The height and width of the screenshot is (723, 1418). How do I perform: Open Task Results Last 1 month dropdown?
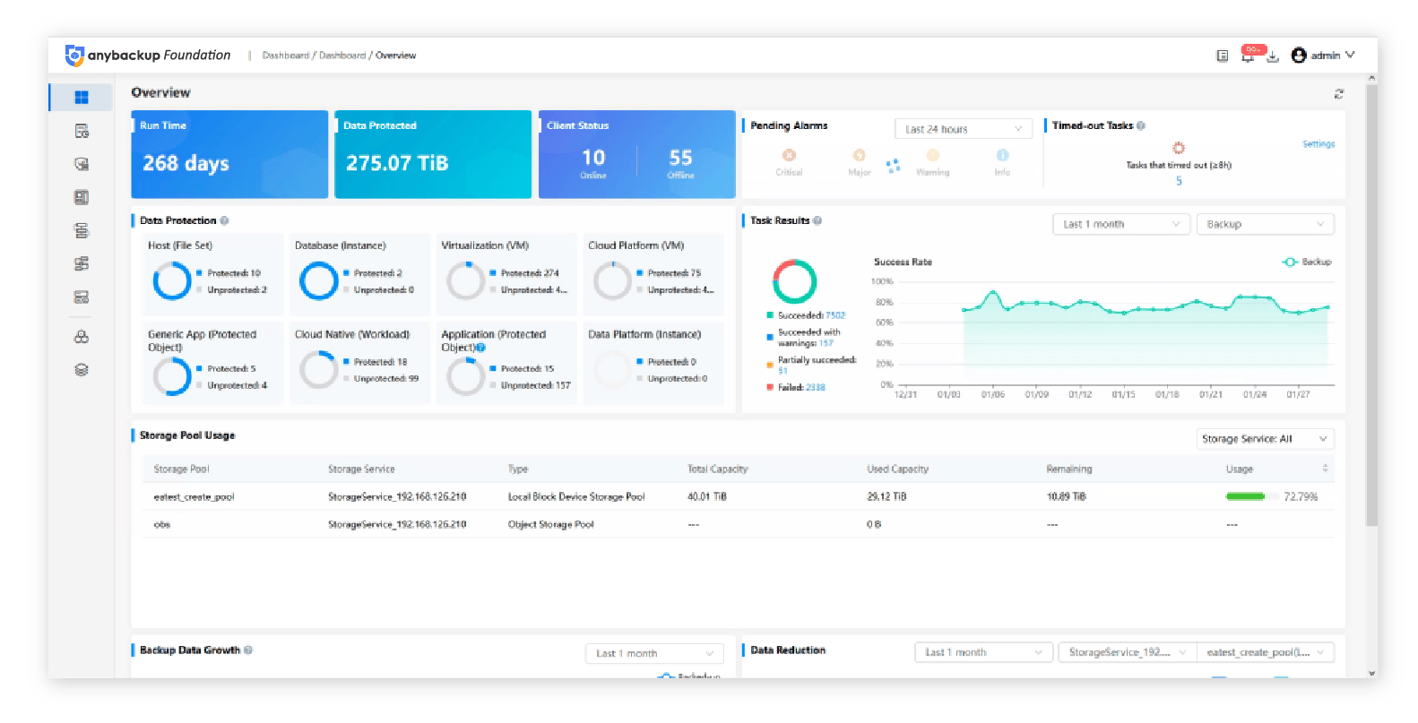point(1120,224)
